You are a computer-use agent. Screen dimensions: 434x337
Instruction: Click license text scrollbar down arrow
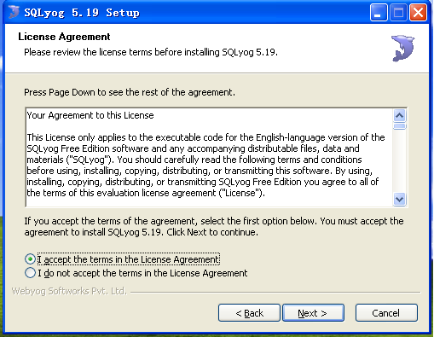click(x=400, y=199)
